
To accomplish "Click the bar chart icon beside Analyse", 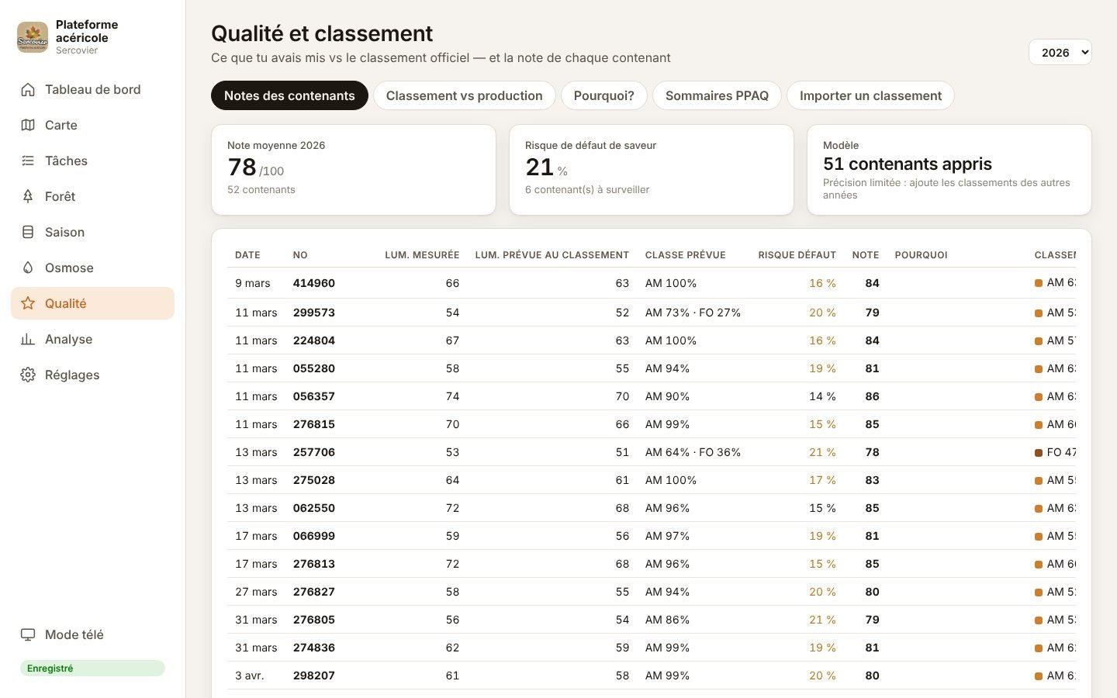I will pyautogui.click(x=28, y=339).
